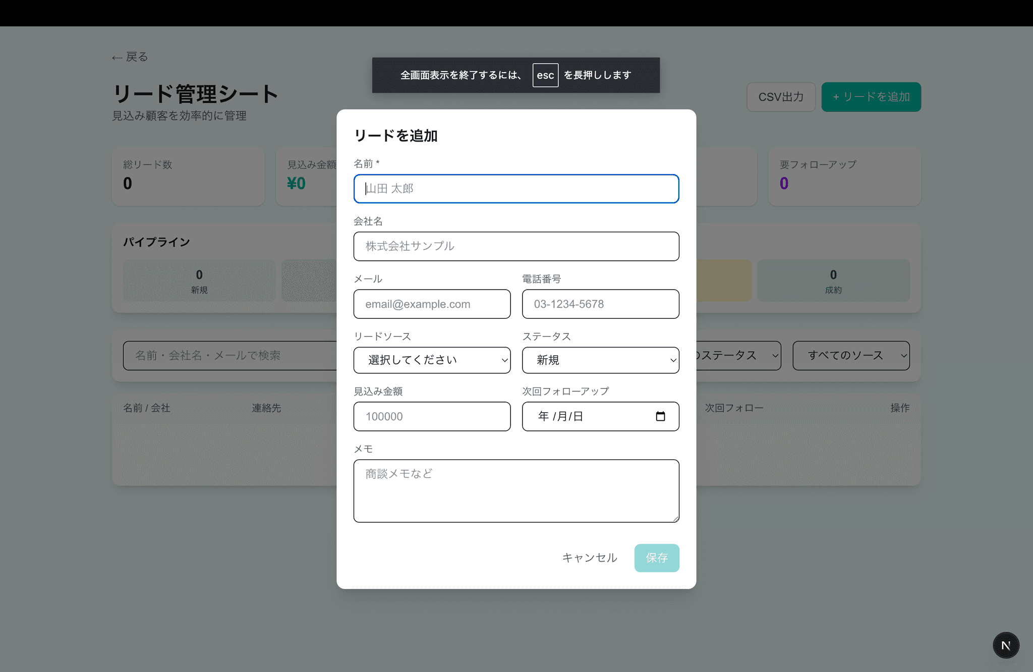Click the + リードを追加 button
The height and width of the screenshot is (672, 1033).
click(871, 97)
